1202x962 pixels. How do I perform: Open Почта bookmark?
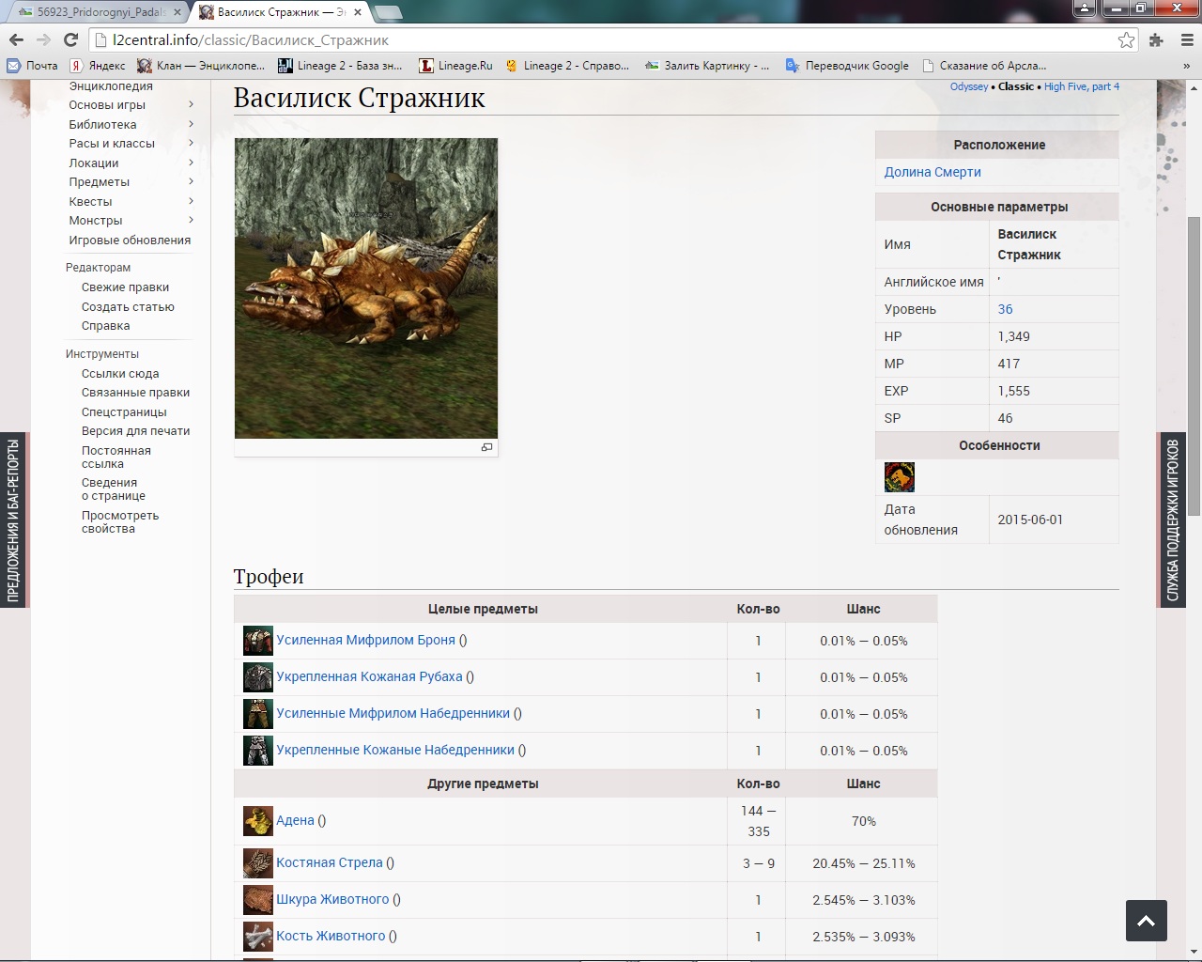click(x=32, y=66)
